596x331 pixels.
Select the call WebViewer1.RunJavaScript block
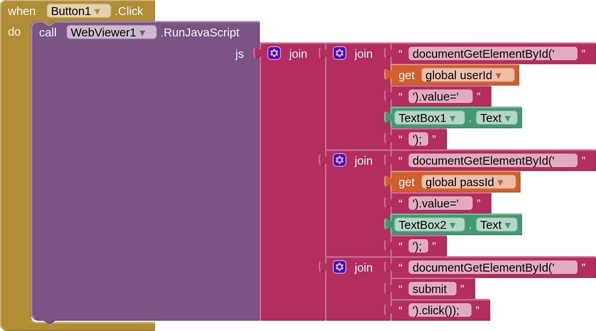tap(48, 33)
